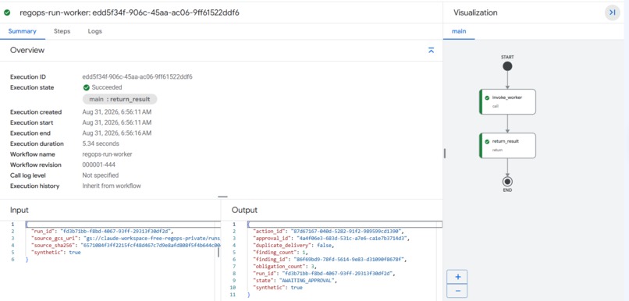629x301 pixels.
Task: Click the Succeeded status check icon
Action: click(87, 87)
